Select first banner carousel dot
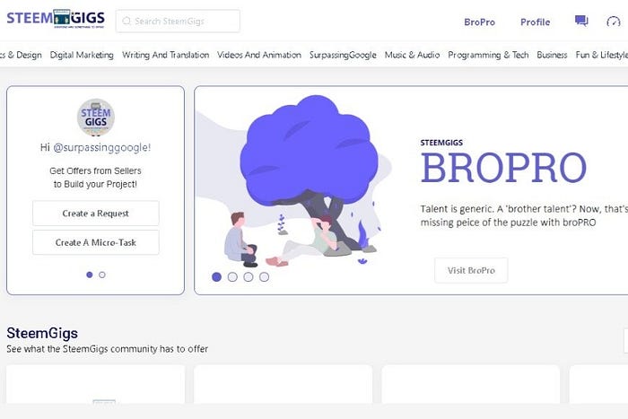The height and width of the screenshot is (419, 628). coord(217,277)
